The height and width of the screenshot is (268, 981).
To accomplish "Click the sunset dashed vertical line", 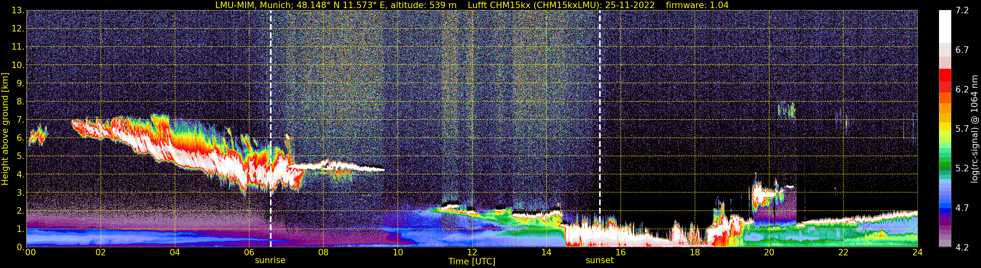I will [x=600, y=129].
